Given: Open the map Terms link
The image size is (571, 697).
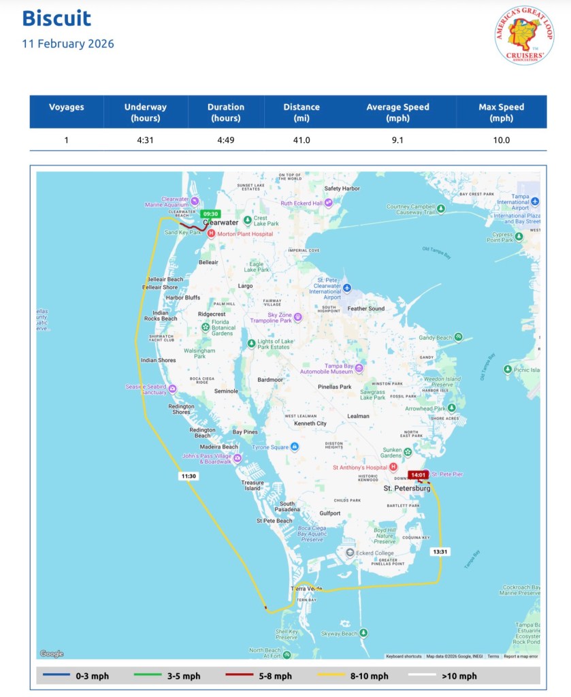Looking at the screenshot, I should 493,656.
